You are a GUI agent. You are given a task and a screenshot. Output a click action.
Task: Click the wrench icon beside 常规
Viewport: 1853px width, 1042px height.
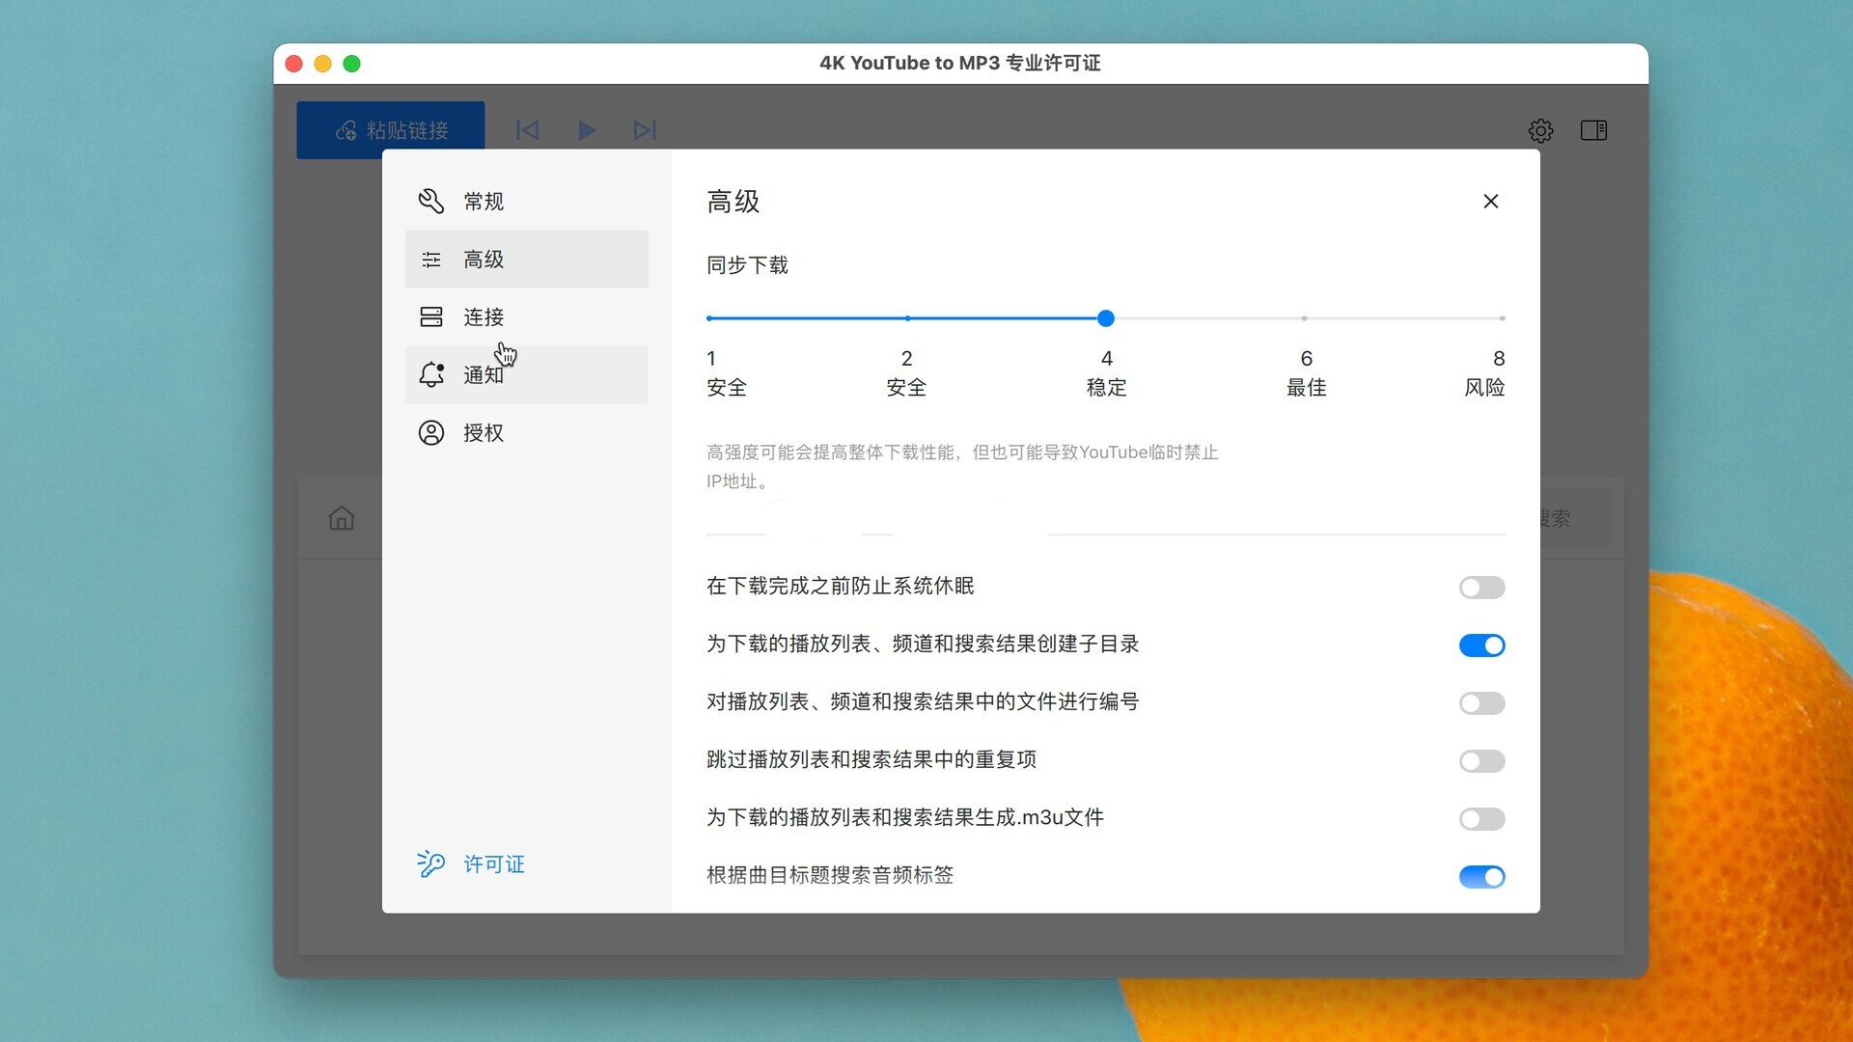[x=430, y=201]
